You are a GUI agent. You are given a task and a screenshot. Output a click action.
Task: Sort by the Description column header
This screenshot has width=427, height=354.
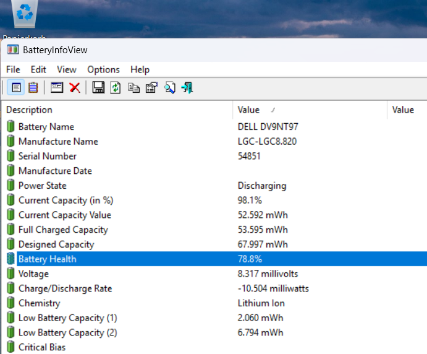117,110
